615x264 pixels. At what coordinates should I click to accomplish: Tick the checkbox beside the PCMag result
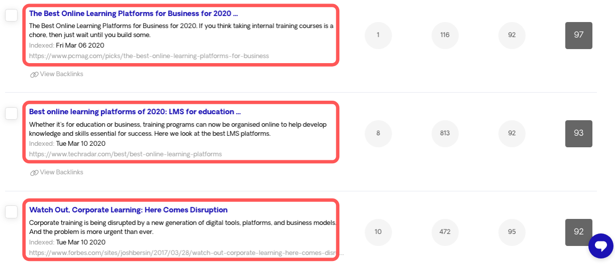pyautogui.click(x=12, y=16)
